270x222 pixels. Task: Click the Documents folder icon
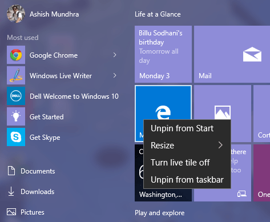pos(11,171)
